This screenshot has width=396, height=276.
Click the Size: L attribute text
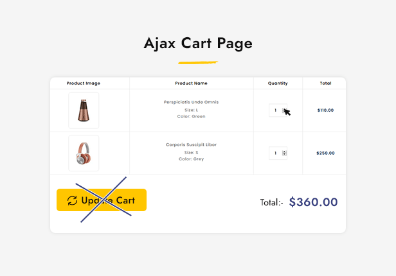pos(191,110)
